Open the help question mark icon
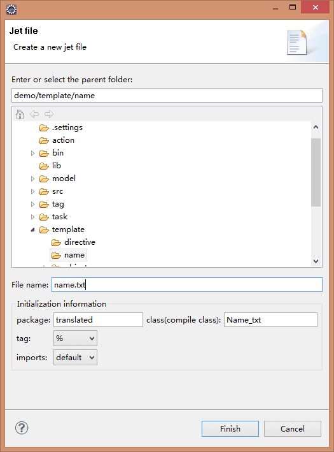The width and height of the screenshot is (334, 452). tap(22, 428)
